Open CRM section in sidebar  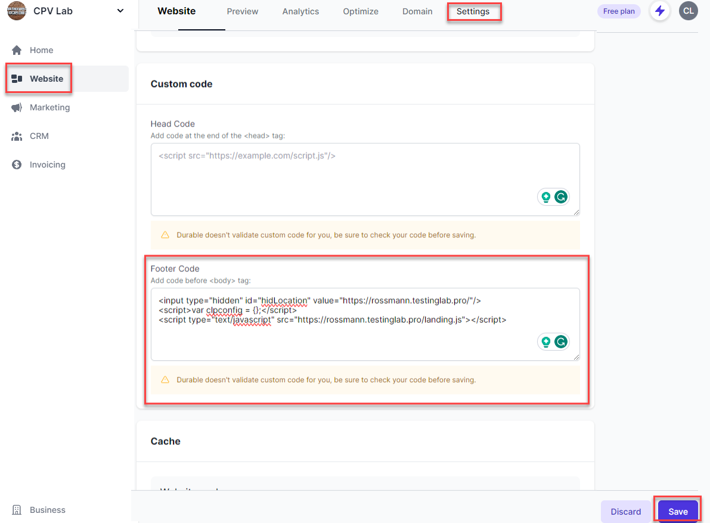pyautogui.click(x=39, y=137)
